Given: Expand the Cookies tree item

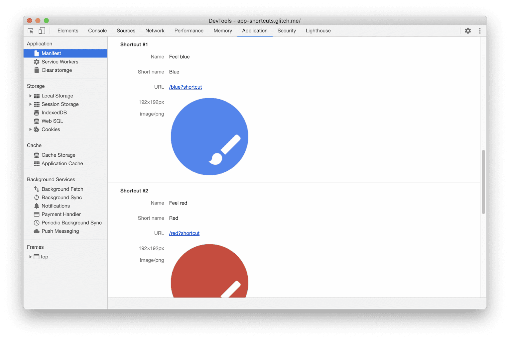Looking at the screenshot, I should point(30,129).
